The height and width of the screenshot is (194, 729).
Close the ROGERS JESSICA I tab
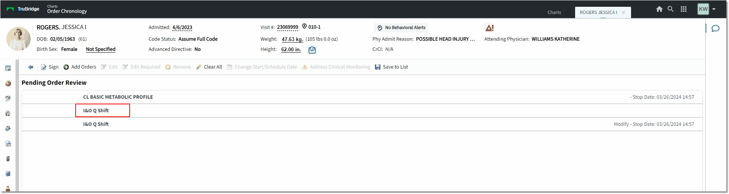click(x=624, y=12)
